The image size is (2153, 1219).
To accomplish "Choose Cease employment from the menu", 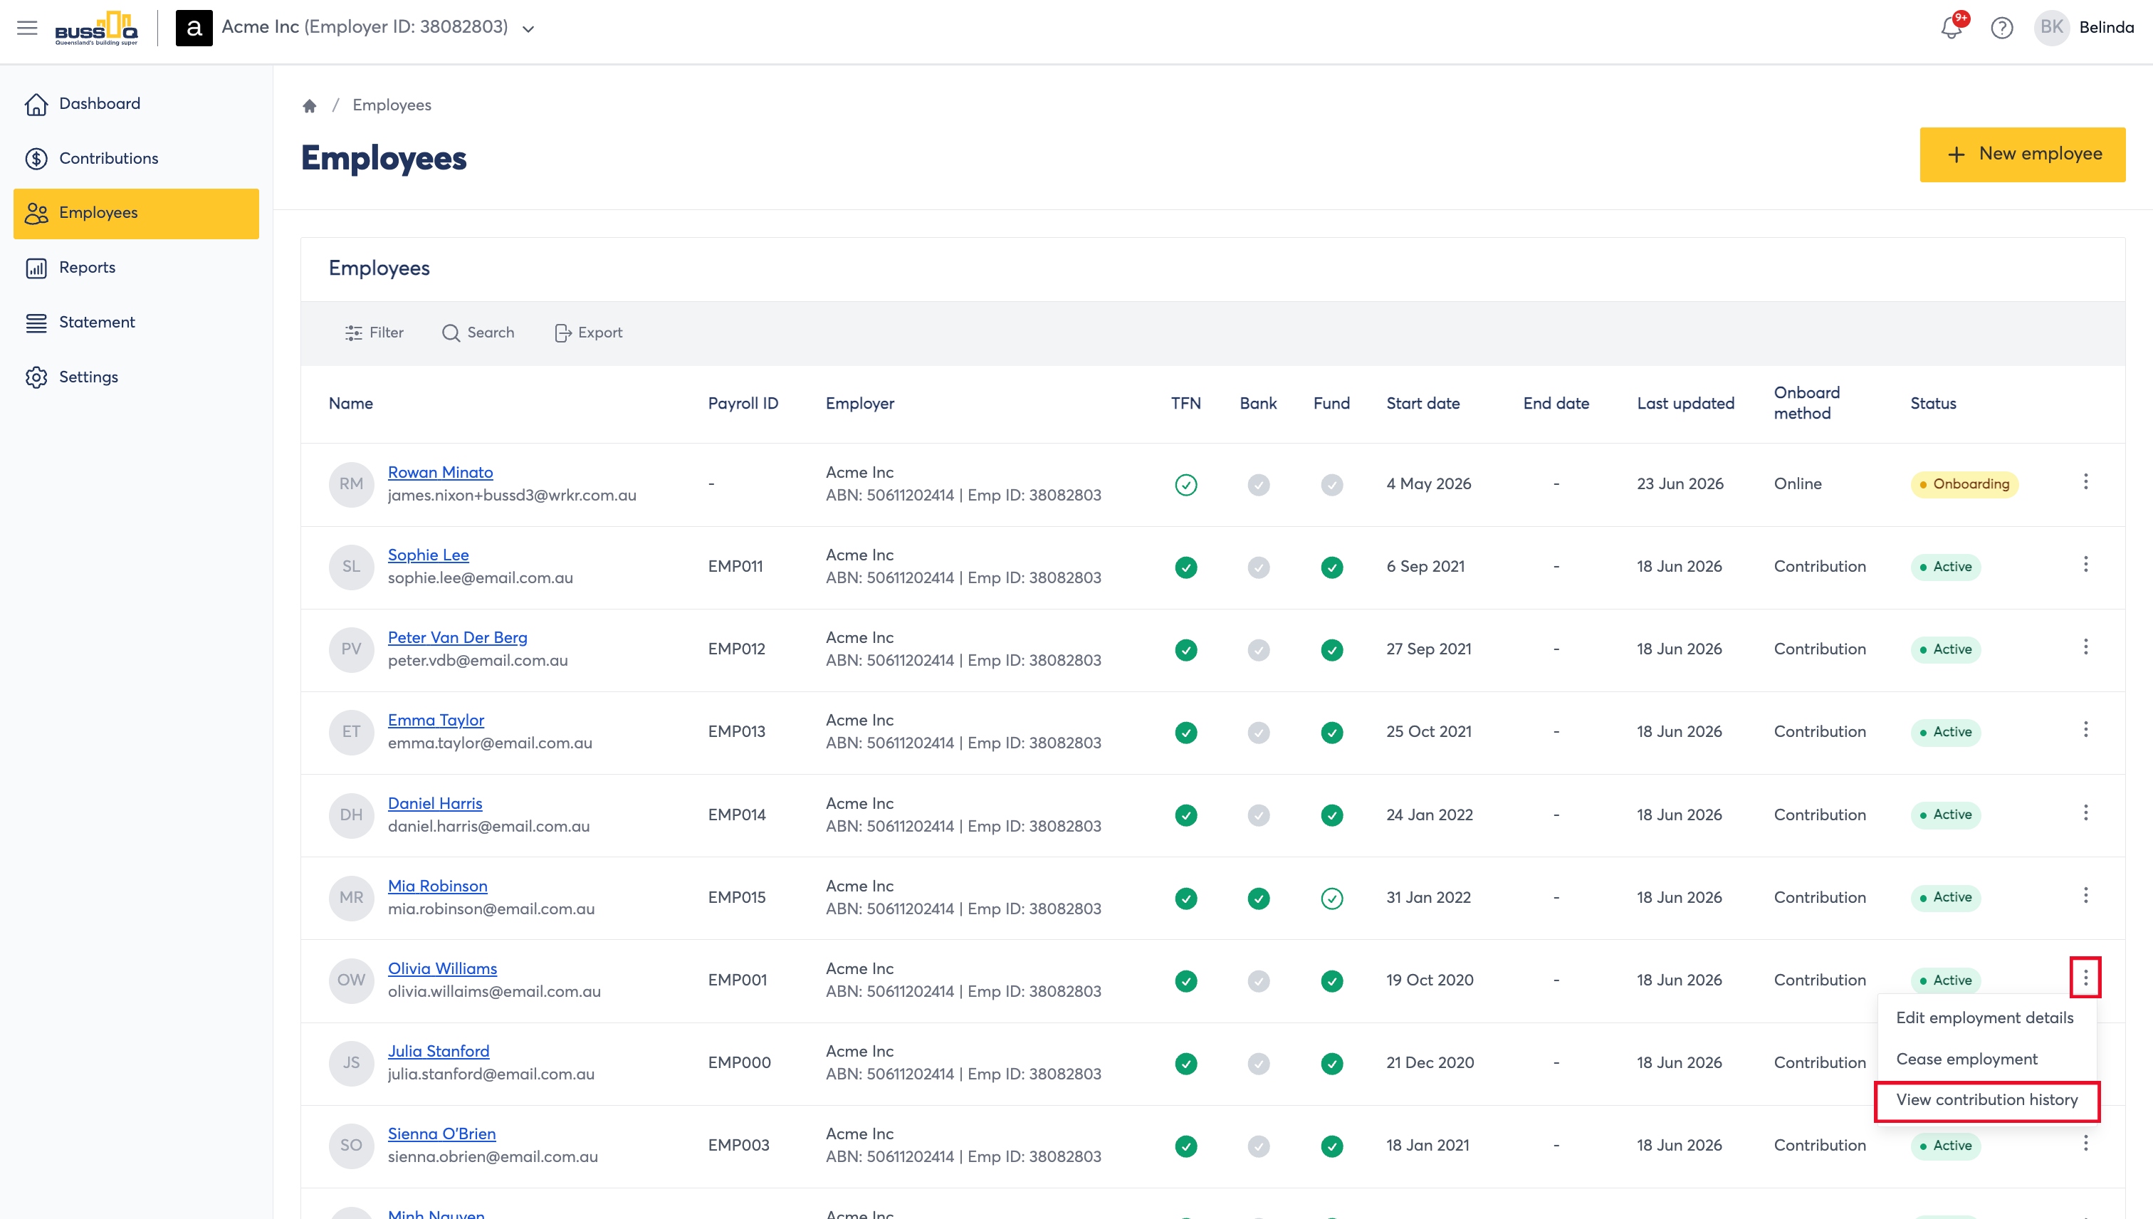I will tap(1966, 1059).
